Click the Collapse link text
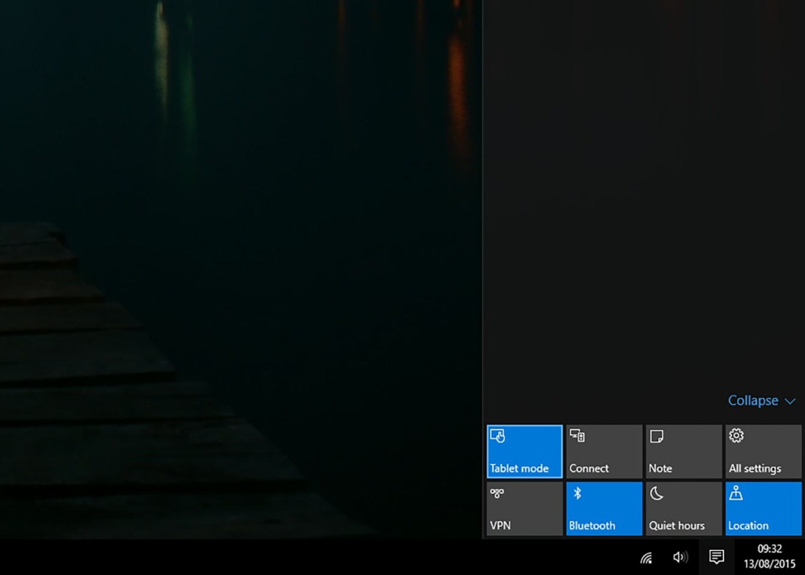Screen dimensions: 805x575 pyautogui.click(x=752, y=400)
